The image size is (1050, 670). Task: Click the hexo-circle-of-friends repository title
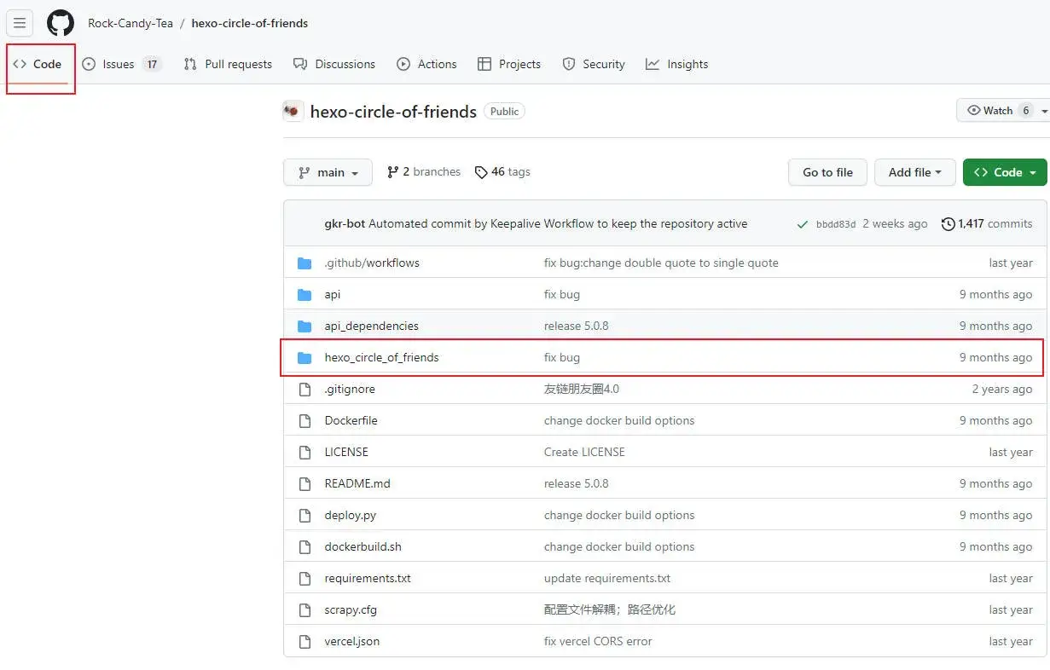(393, 112)
